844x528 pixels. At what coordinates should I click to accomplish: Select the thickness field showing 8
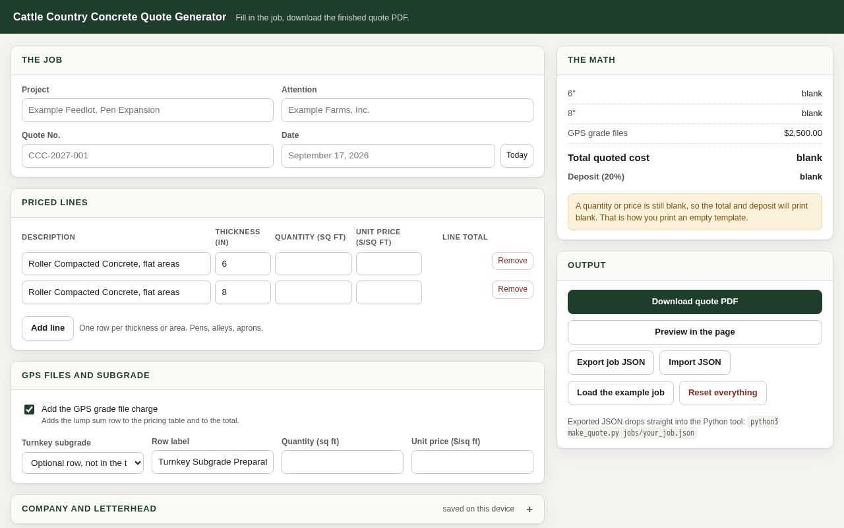tap(243, 292)
